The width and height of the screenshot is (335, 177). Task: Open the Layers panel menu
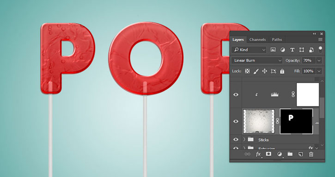point(320,40)
